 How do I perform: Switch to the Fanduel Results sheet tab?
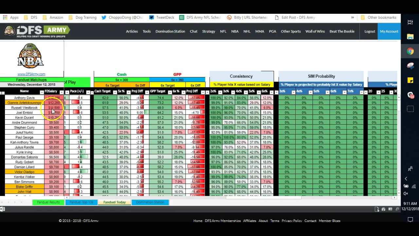click(48, 202)
